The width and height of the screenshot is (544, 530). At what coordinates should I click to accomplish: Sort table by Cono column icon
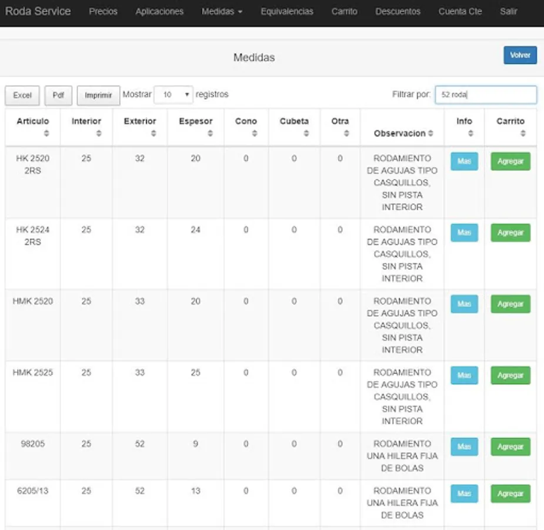tap(255, 133)
